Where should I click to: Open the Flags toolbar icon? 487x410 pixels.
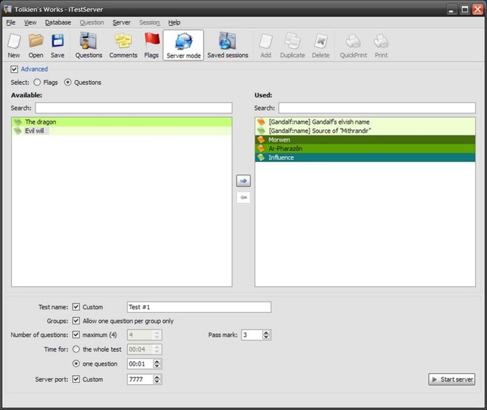151,46
